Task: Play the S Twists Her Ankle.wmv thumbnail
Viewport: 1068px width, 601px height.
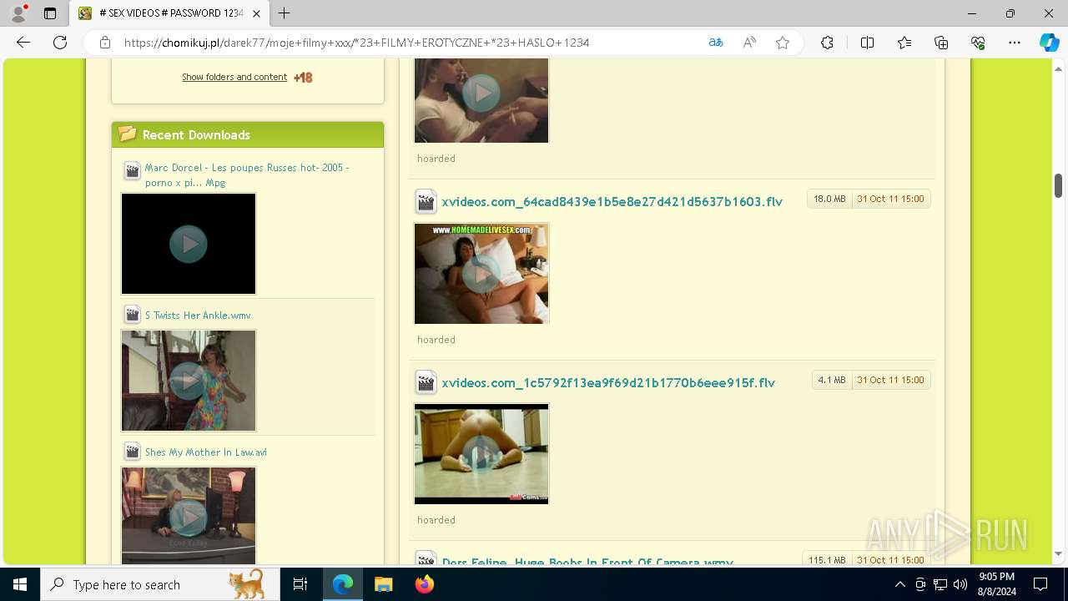Action: [x=189, y=381]
